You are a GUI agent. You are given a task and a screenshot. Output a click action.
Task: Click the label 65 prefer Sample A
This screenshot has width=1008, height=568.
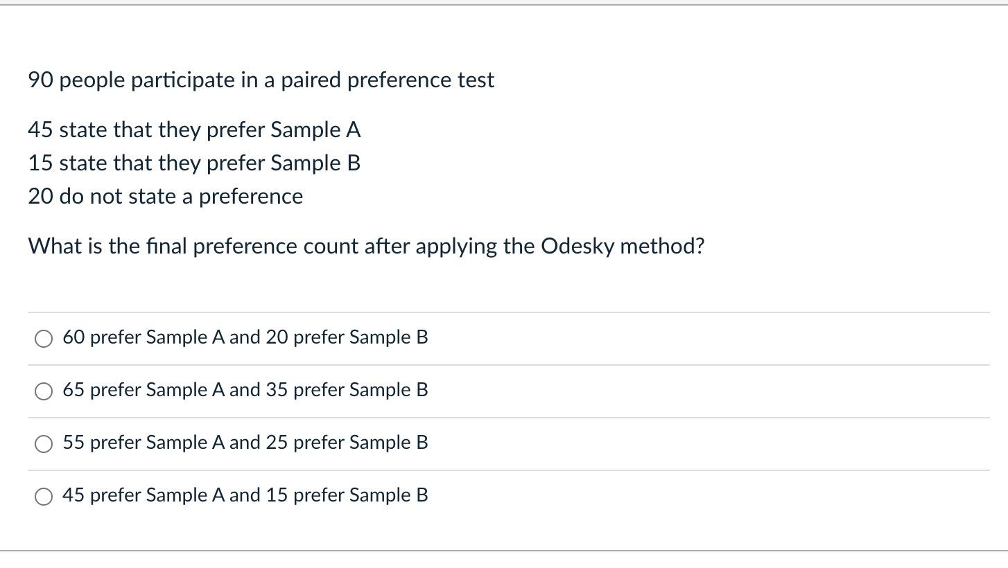(245, 391)
